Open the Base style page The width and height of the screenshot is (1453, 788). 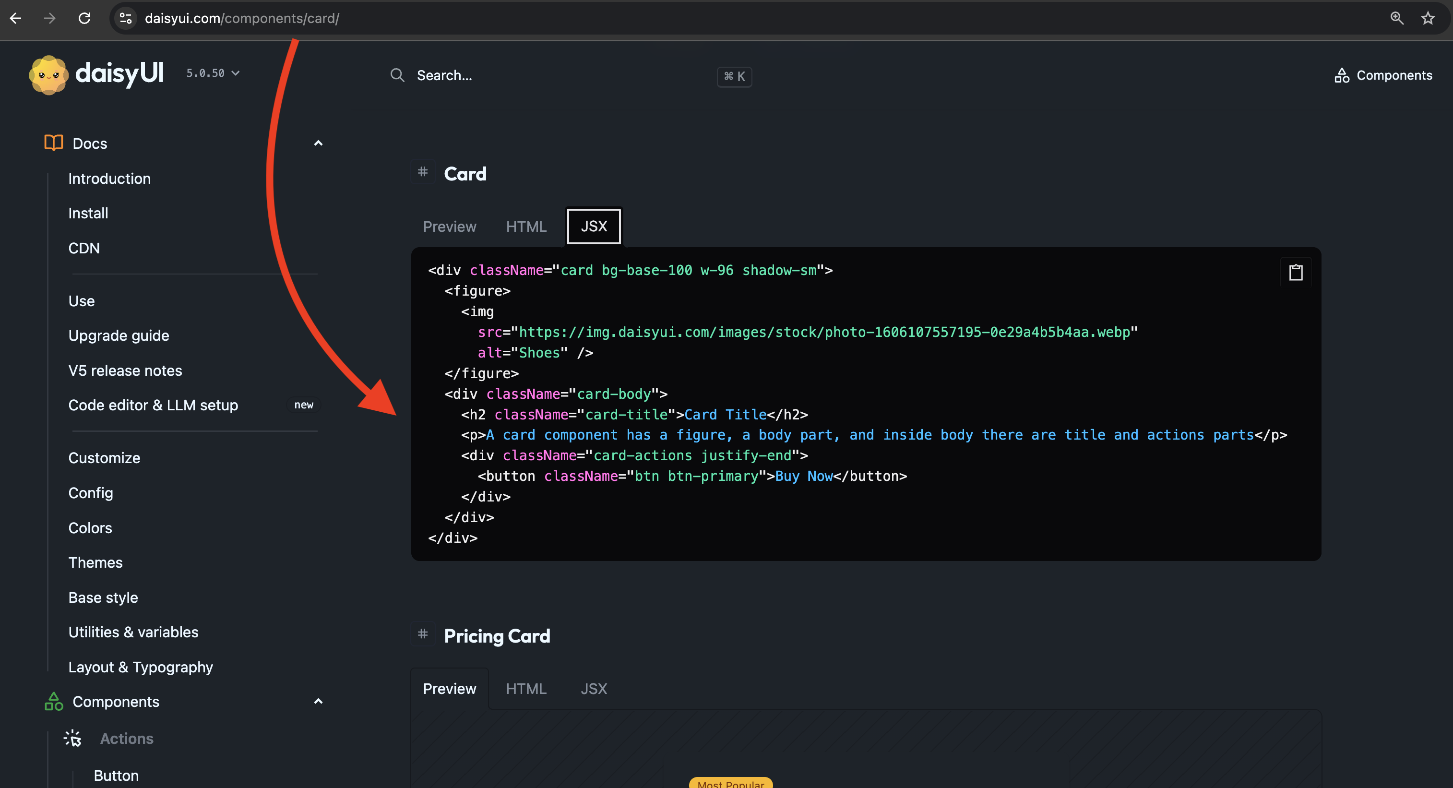coord(103,597)
